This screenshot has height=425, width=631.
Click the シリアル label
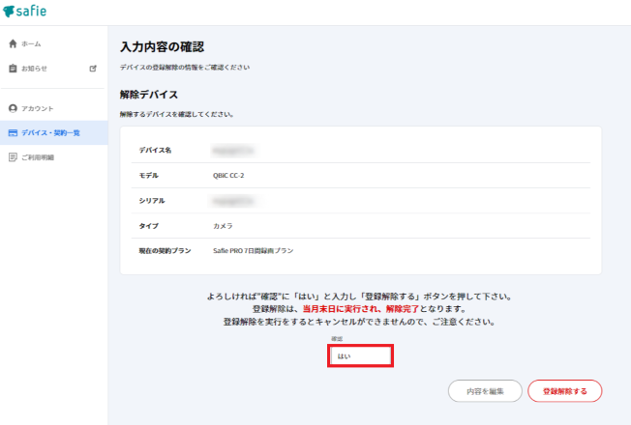(152, 201)
